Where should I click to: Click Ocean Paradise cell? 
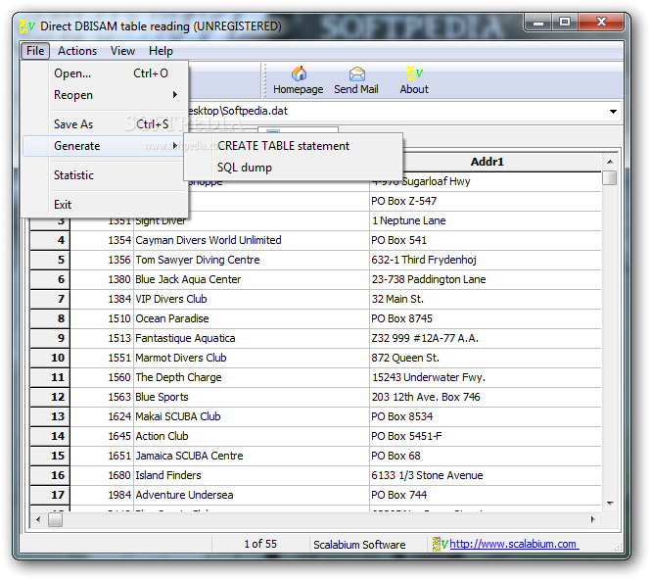point(252,318)
